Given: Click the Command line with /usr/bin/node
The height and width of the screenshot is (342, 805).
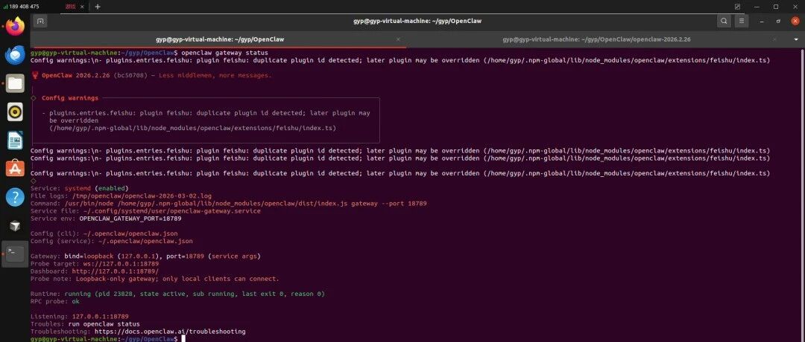Looking at the screenshot, I should (x=229, y=204).
